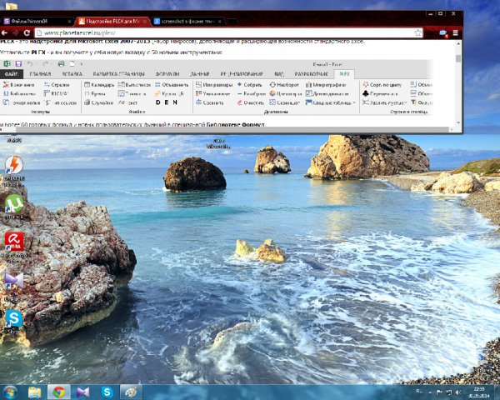
Task: Select the Visual Studio desktop shortcut
Action: pos(14,287)
